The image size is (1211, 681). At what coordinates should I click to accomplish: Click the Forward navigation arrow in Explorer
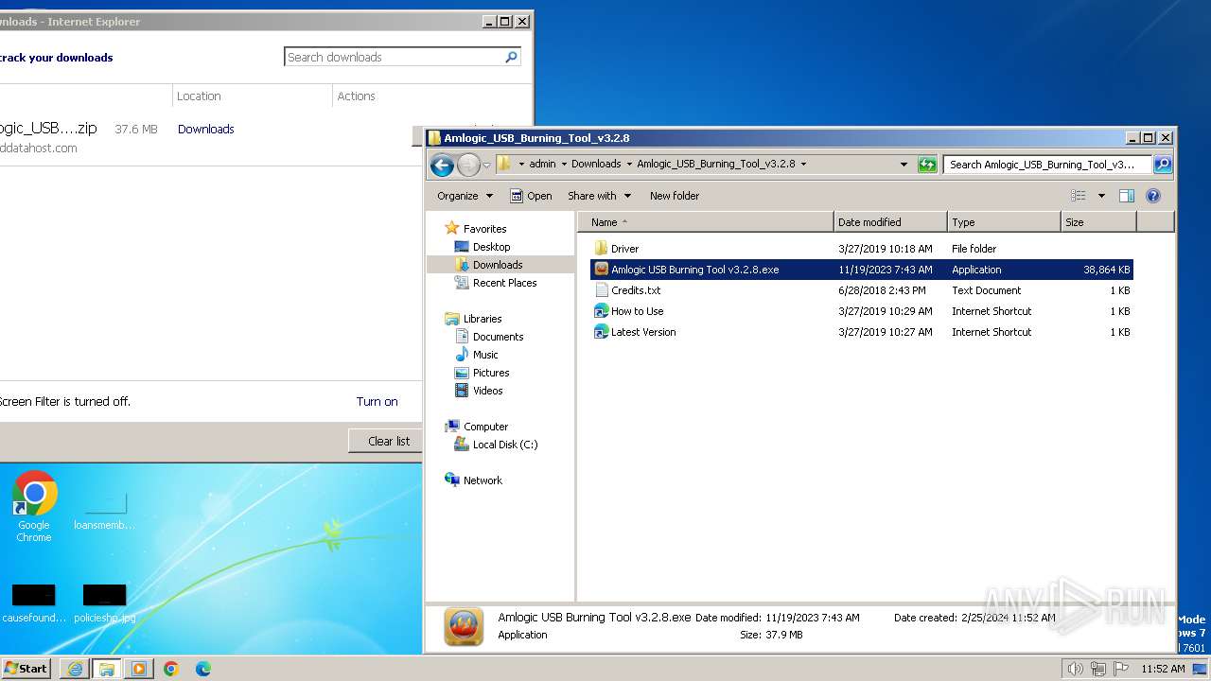click(x=468, y=165)
